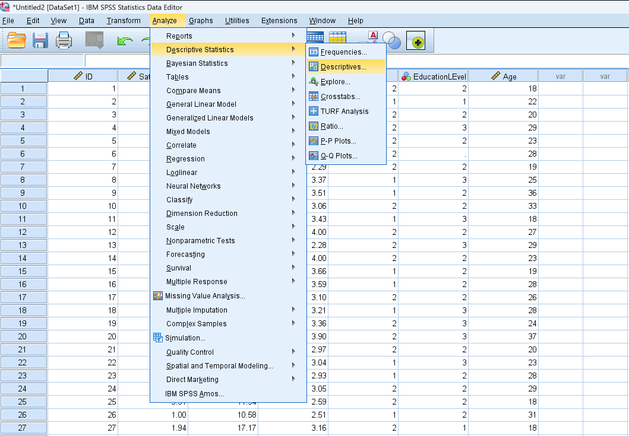This screenshot has width=629, height=436.
Task: Click the Recall recent dialogs icon
Action: [x=94, y=40]
